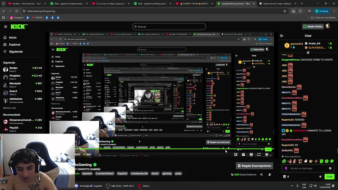
Task: Select the Spanish tag
Action: point(87,173)
